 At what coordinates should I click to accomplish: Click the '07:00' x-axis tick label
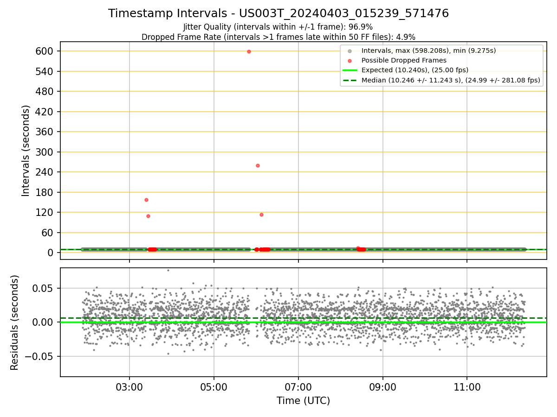(x=298, y=387)
